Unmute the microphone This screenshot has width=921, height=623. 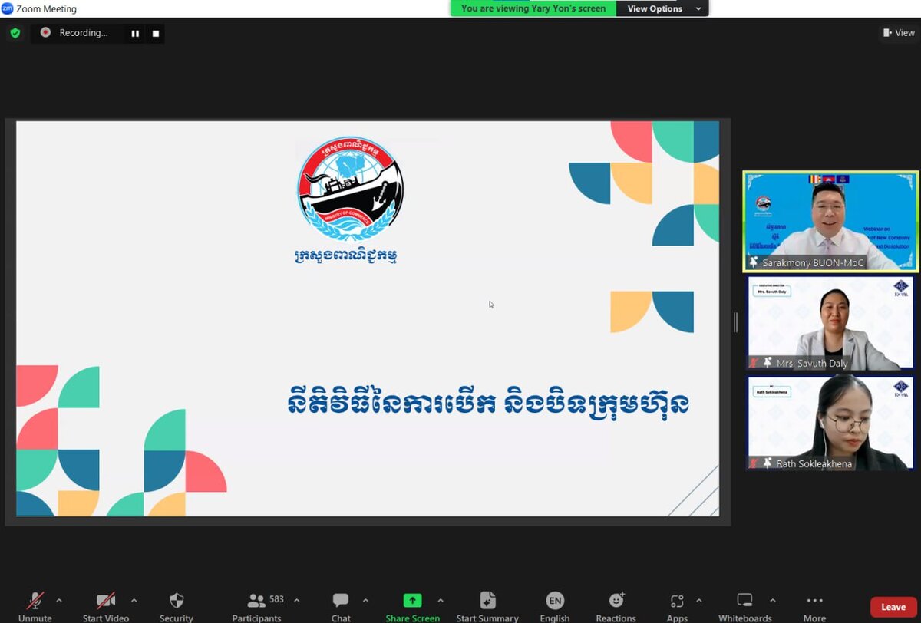pos(35,605)
